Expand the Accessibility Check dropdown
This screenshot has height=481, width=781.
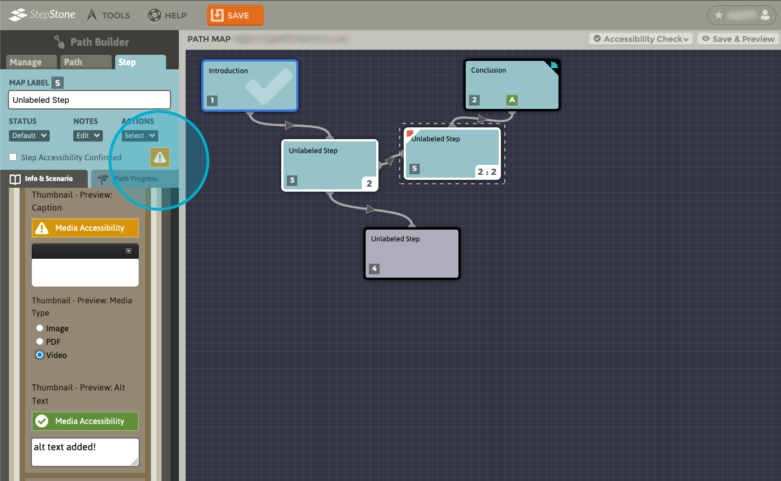641,39
